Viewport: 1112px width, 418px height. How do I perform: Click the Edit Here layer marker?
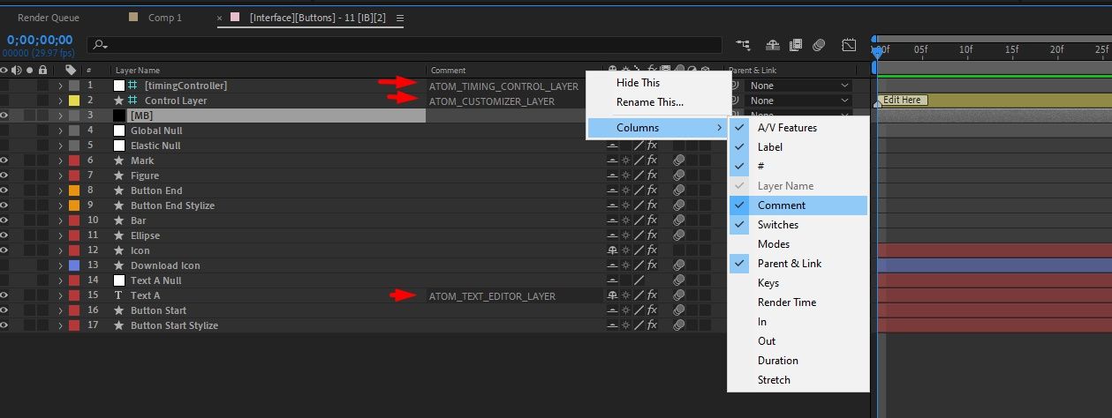pyautogui.click(x=902, y=101)
